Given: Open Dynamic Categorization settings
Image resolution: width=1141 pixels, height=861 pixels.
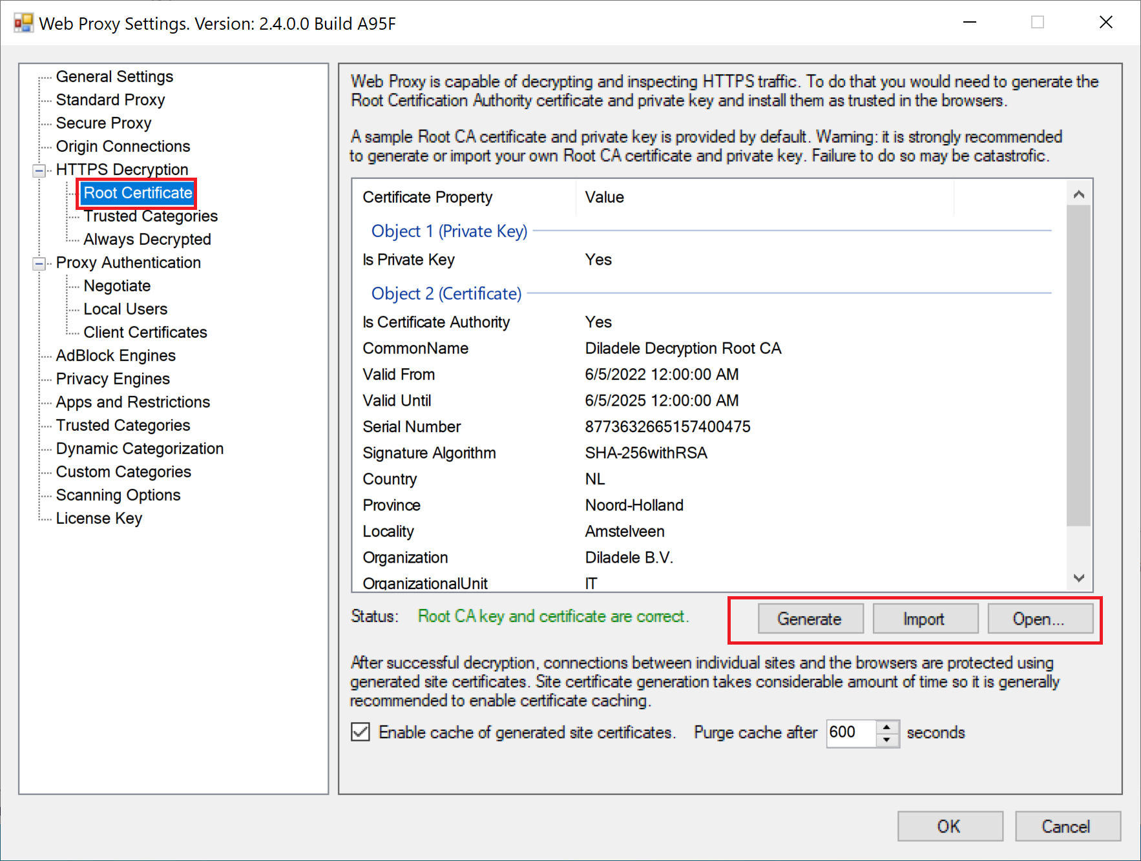Looking at the screenshot, I should click(140, 448).
